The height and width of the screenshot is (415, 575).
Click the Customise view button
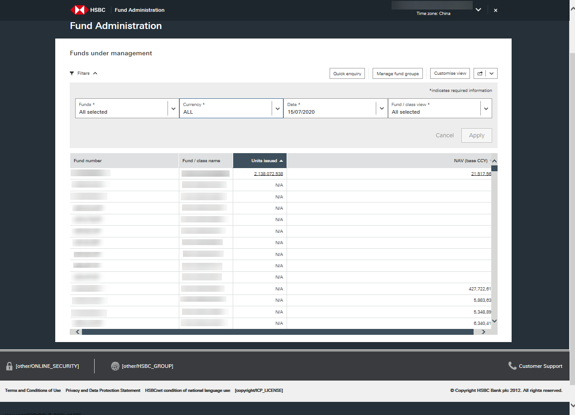click(450, 73)
